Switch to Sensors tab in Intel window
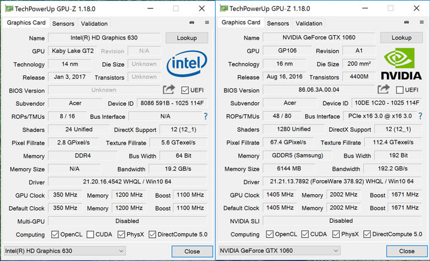 pyautogui.click(x=63, y=24)
